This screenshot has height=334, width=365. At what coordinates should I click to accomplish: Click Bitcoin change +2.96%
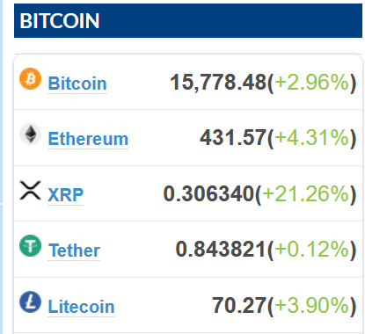312,82
